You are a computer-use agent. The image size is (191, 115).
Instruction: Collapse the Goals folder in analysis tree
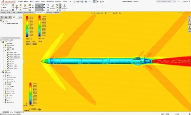click(x=4, y=51)
